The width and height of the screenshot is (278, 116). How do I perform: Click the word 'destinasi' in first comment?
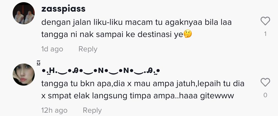point(155,35)
